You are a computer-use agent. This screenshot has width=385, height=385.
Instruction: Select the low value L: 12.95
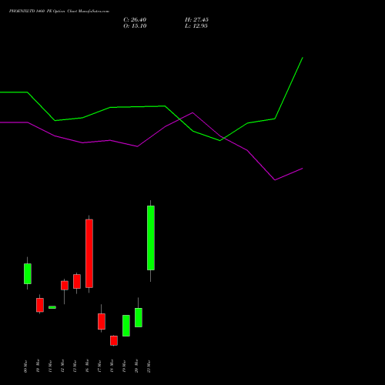pyautogui.click(x=196, y=26)
